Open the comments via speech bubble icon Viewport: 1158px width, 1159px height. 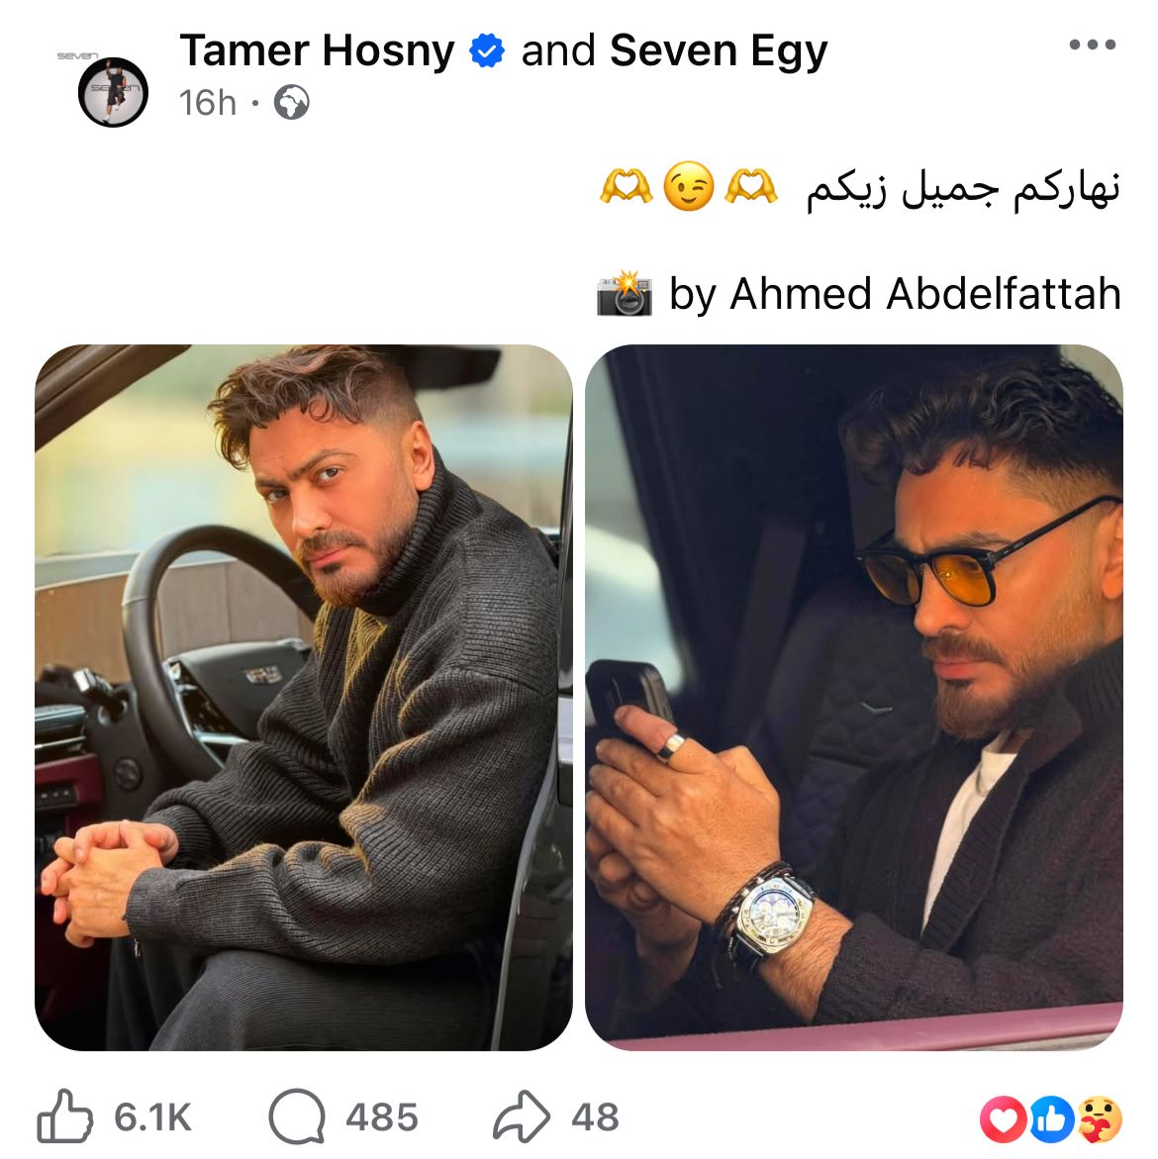point(297,1116)
